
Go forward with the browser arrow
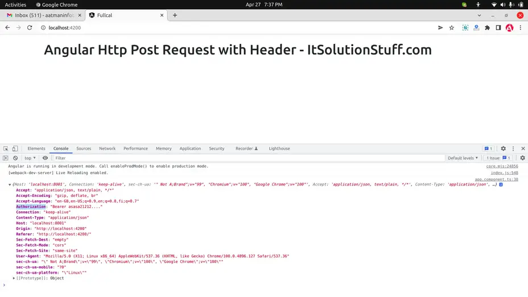(19, 28)
